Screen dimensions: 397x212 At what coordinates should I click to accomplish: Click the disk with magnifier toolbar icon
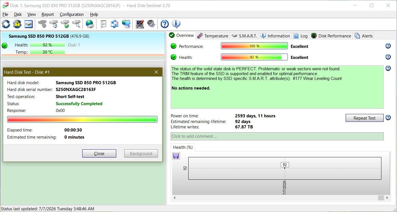(x=76, y=24)
